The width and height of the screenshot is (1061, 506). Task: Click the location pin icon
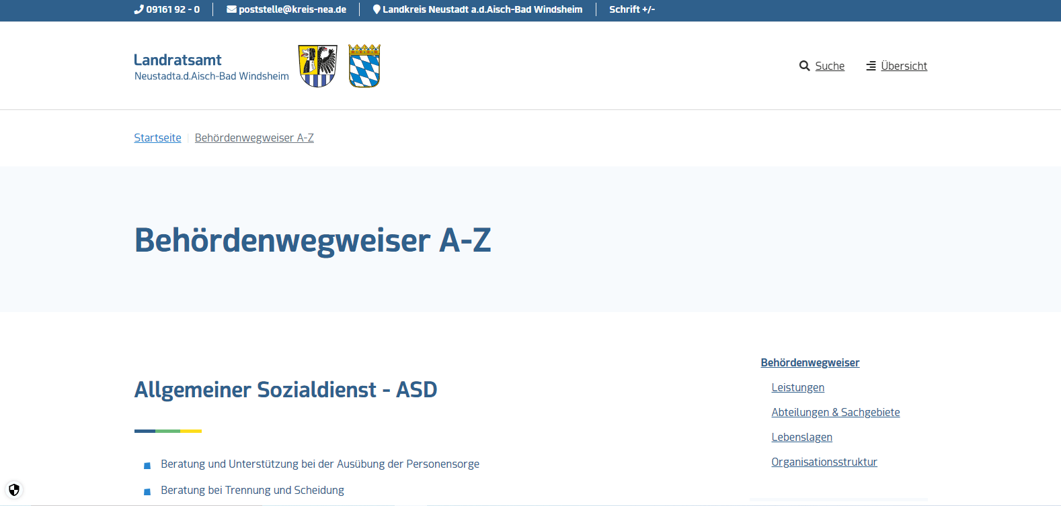click(x=377, y=9)
